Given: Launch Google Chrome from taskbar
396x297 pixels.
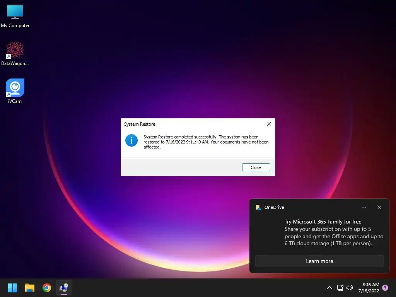Looking at the screenshot, I should coord(47,288).
